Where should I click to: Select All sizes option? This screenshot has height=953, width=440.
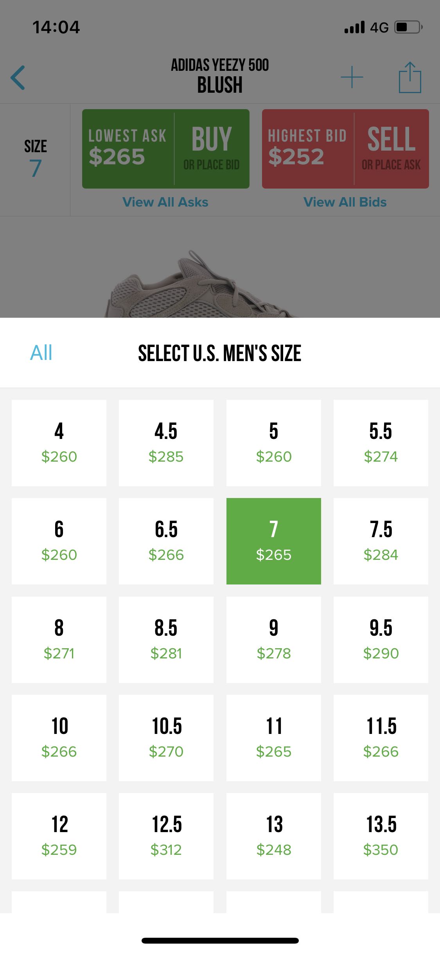click(x=41, y=353)
